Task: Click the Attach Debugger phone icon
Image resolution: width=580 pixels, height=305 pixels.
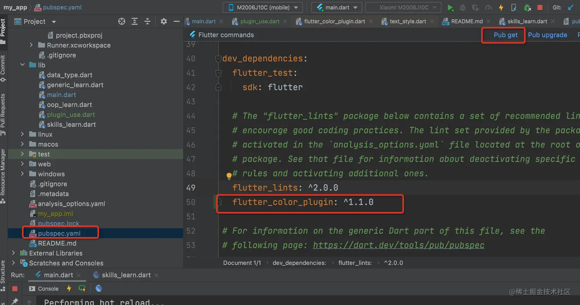Action: point(514,7)
